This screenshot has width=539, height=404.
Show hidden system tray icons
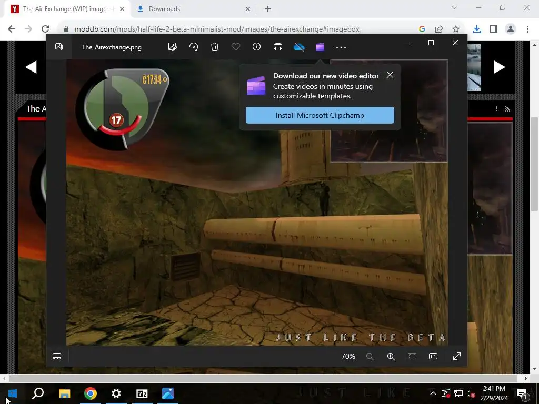coord(433,393)
